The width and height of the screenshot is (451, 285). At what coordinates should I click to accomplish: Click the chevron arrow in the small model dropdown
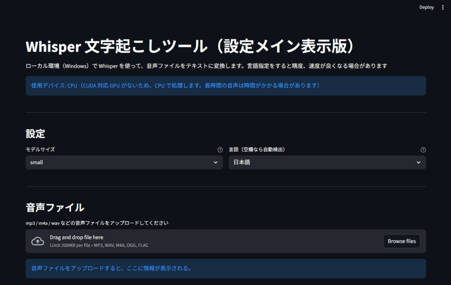[215, 162]
